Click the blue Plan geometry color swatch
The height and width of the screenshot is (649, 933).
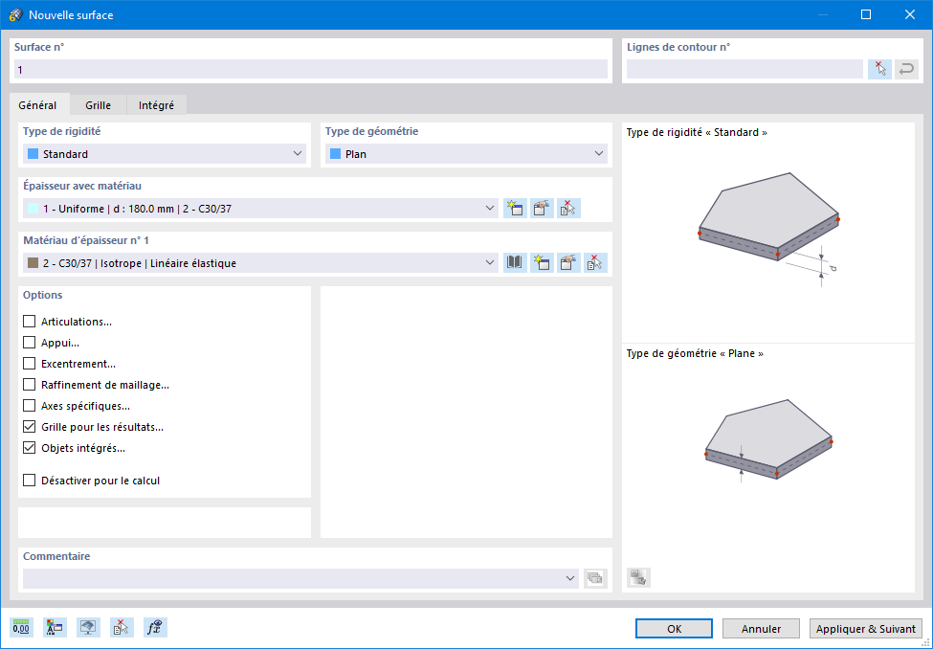pos(336,153)
